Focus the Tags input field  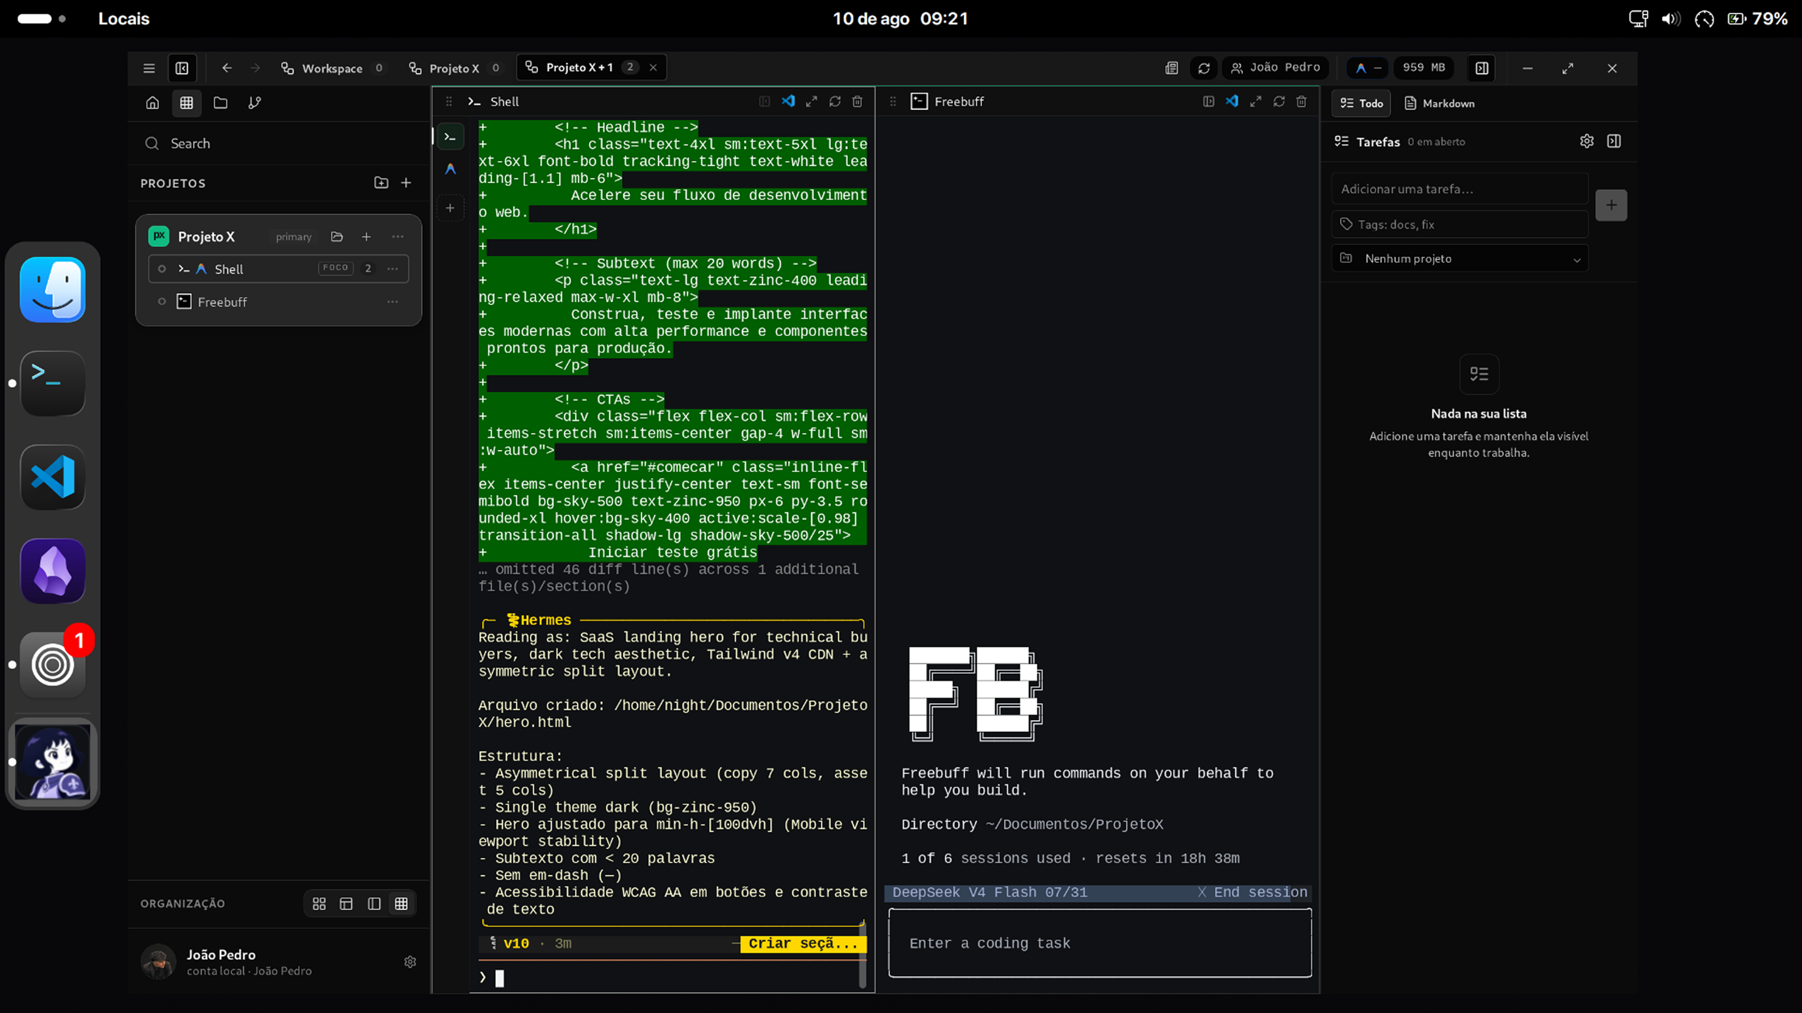point(1460,225)
